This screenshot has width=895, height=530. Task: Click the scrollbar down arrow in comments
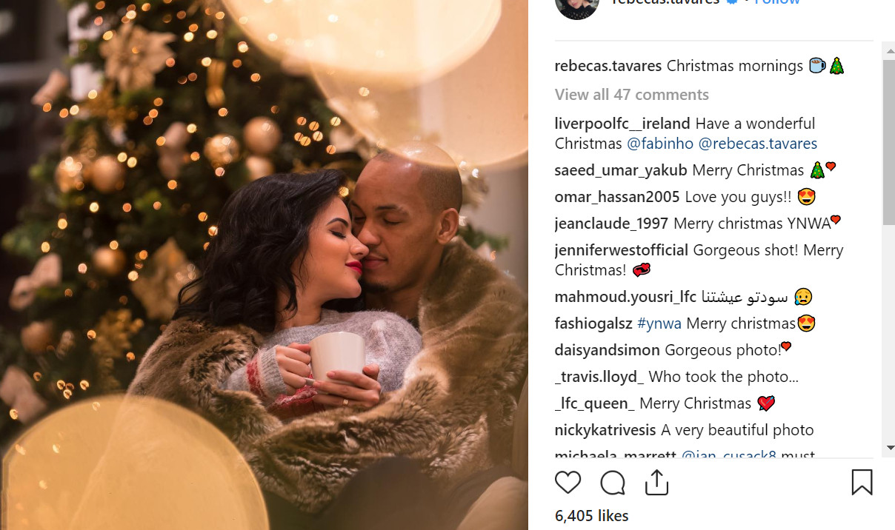(888, 447)
